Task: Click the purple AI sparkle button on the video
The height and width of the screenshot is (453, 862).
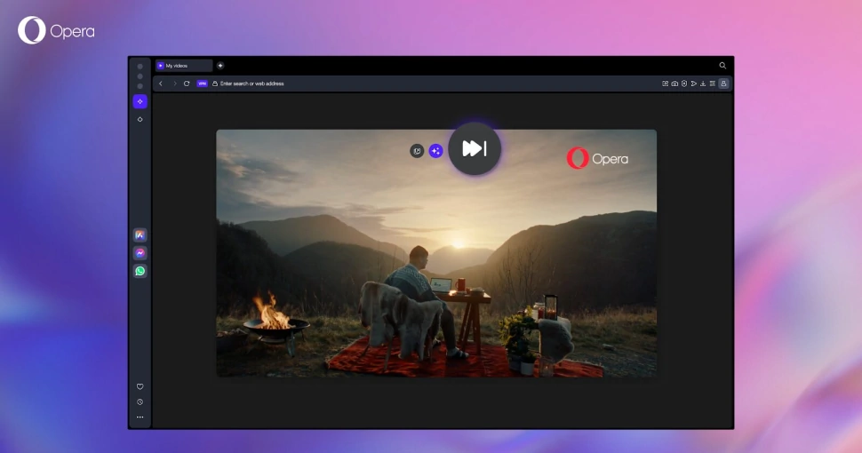Action: [x=436, y=151]
